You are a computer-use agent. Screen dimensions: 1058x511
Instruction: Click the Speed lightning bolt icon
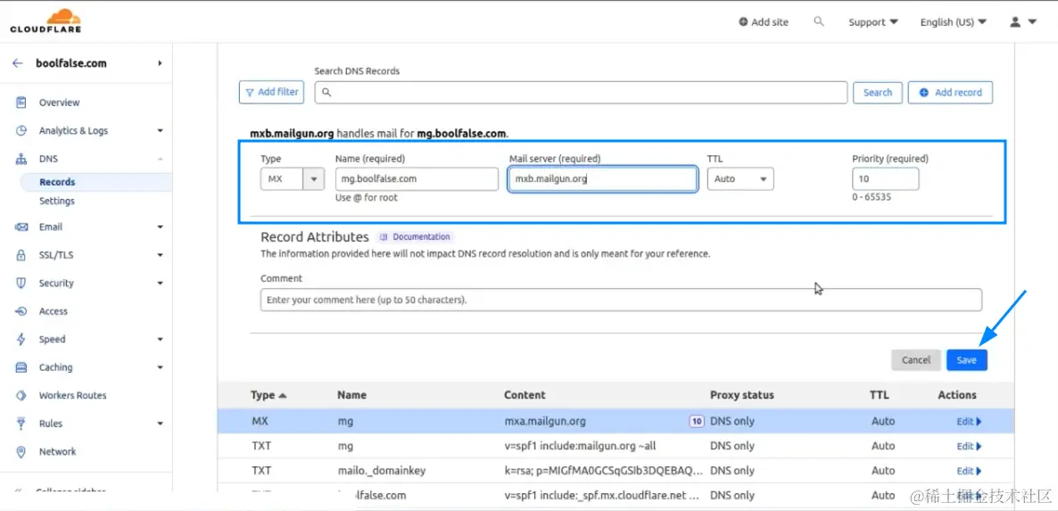click(x=21, y=339)
